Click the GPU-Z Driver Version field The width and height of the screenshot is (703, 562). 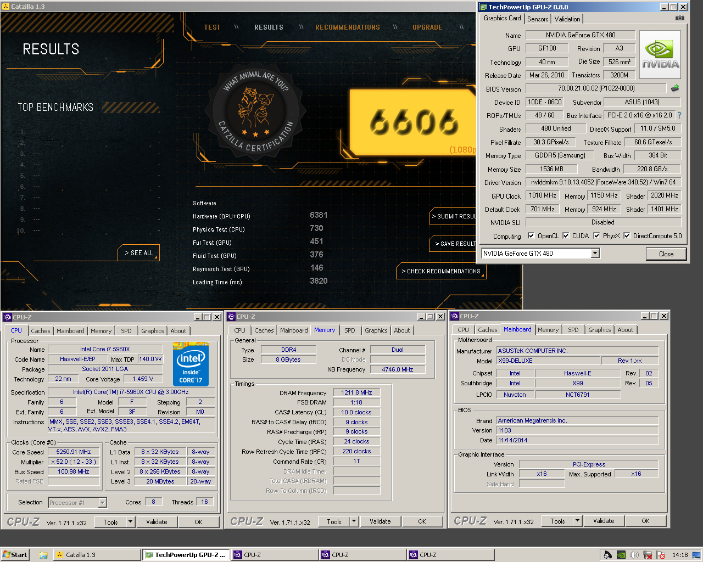(603, 182)
